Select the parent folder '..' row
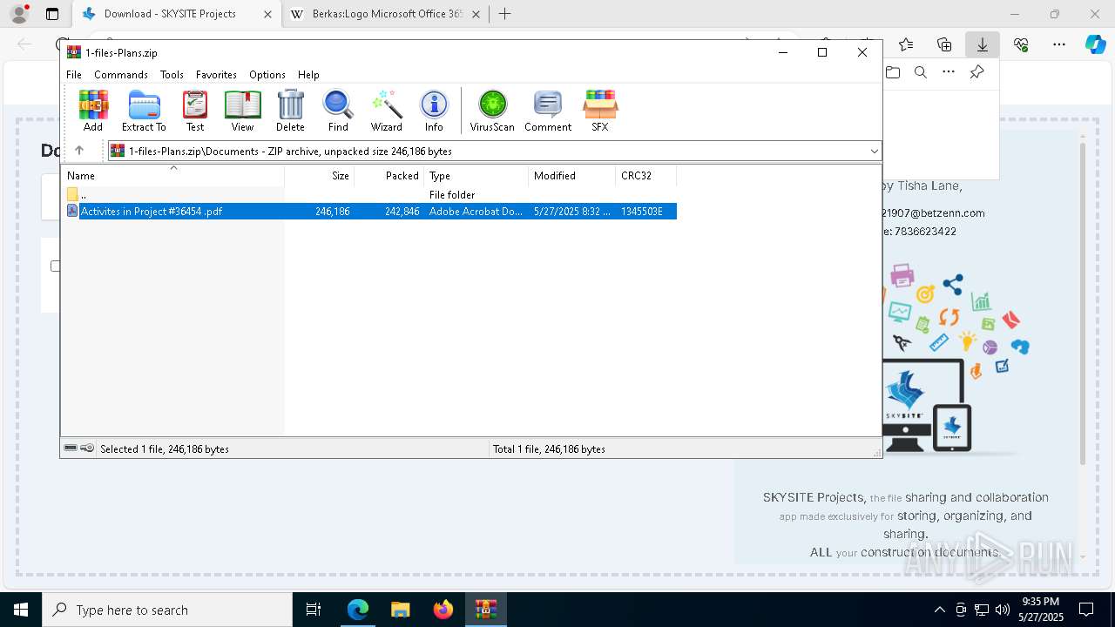 (x=369, y=195)
